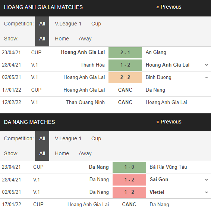Open An Giang team link
211x211 pixels.
156,52
